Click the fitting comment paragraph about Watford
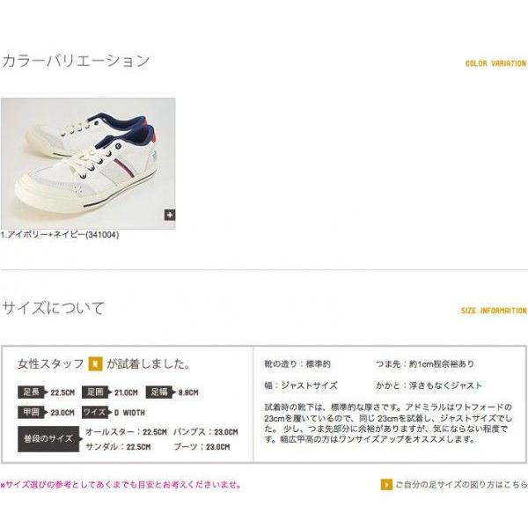This screenshot has width=528, height=528. tap(388, 423)
